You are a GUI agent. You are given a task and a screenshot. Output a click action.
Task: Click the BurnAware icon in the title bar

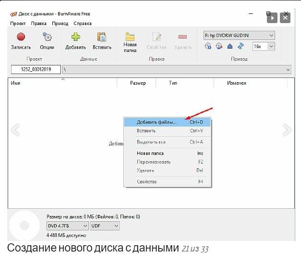click(x=13, y=14)
